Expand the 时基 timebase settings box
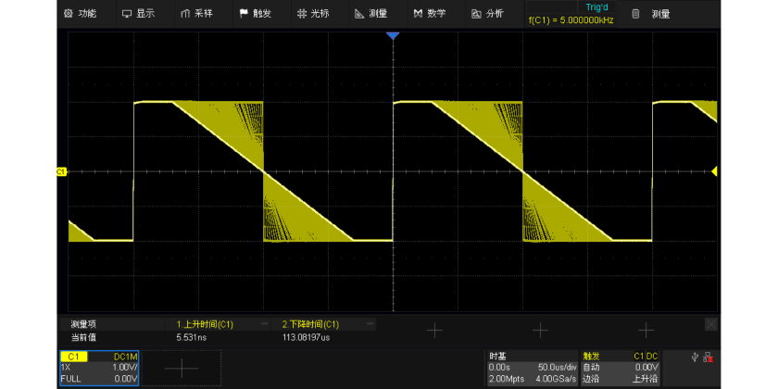778x389 pixels. pyautogui.click(x=532, y=368)
